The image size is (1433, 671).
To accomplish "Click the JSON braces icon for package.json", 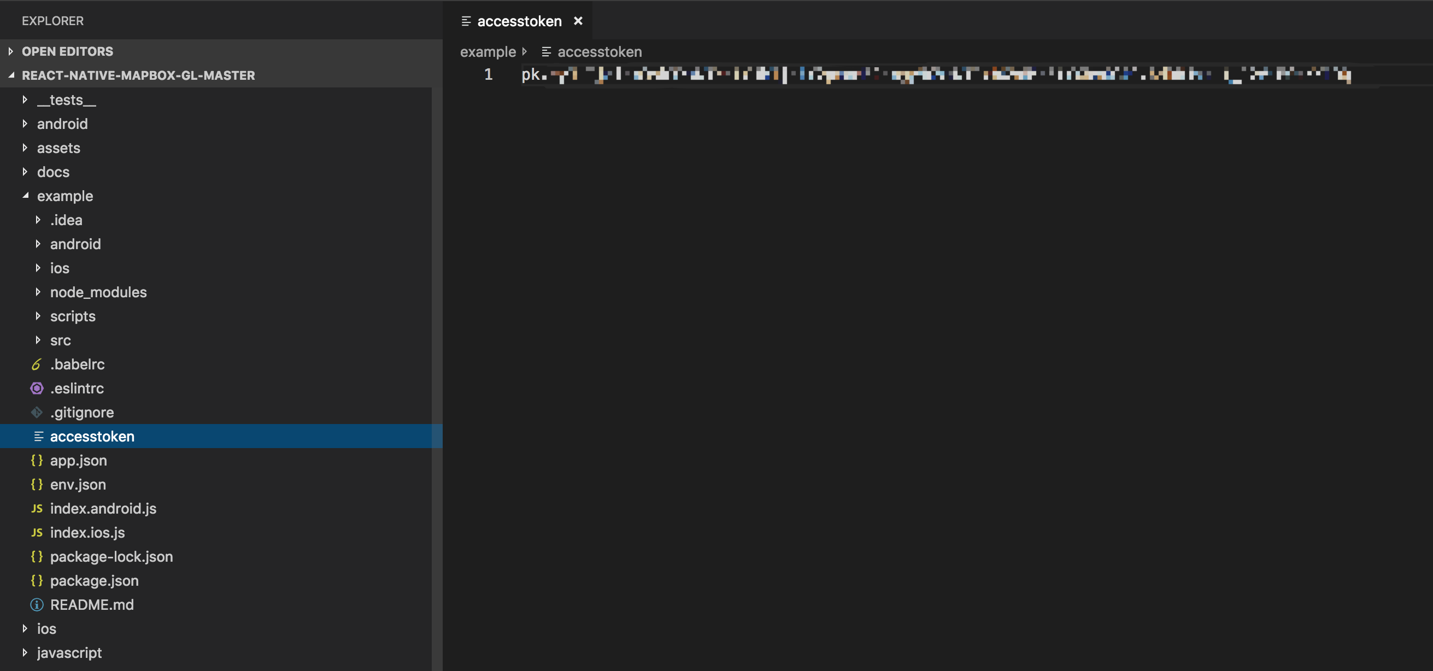I will tap(37, 581).
